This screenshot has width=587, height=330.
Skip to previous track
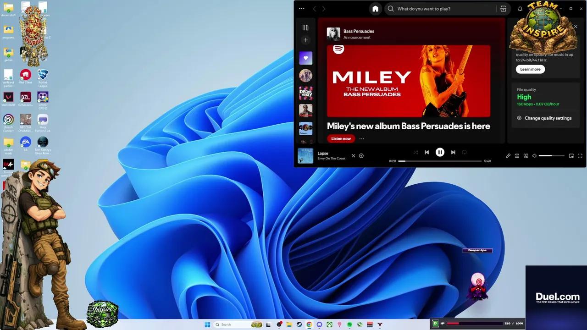(426, 152)
